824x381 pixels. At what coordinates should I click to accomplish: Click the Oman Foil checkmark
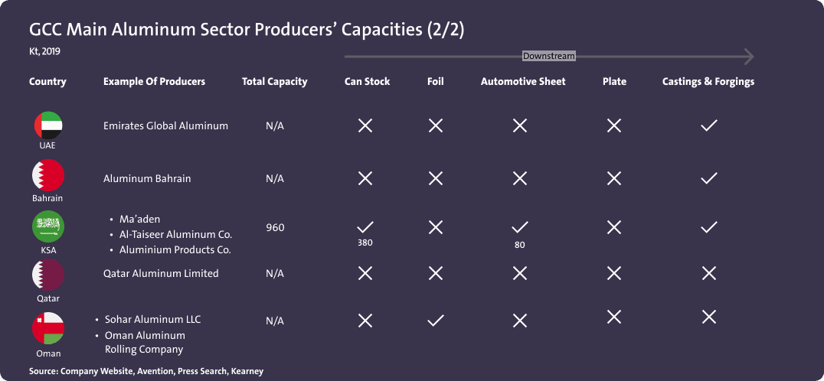[436, 321]
